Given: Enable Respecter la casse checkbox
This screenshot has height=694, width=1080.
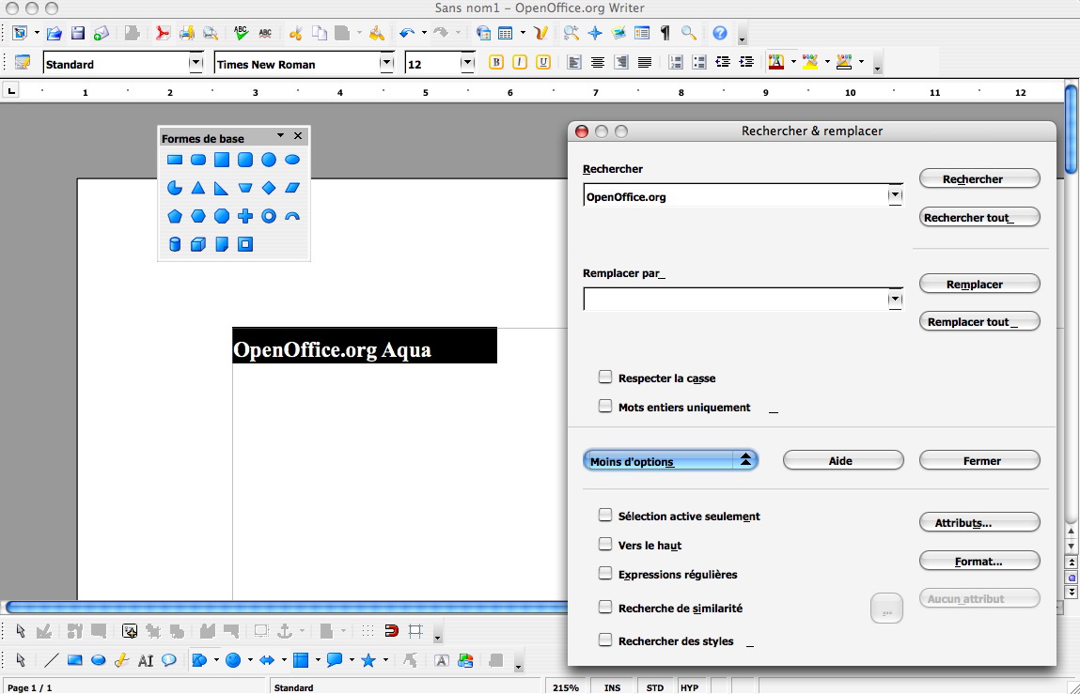Looking at the screenshot, I should click(604, 378).
